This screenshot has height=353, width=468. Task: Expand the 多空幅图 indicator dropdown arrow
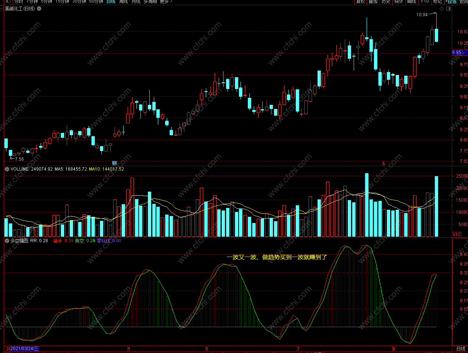(7, 241)
